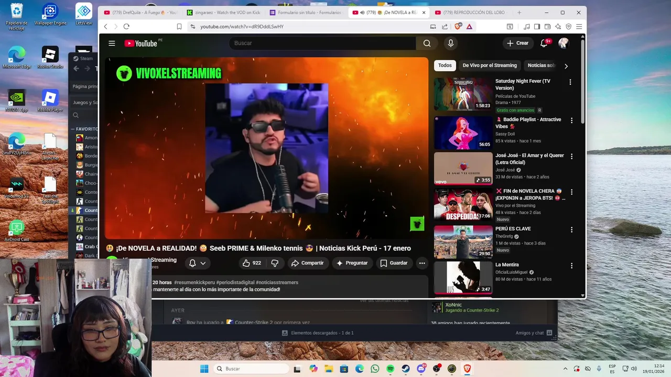Click the Guardar button
The width and height of the screenshot is (671, 377).
[x=394, y=263]
